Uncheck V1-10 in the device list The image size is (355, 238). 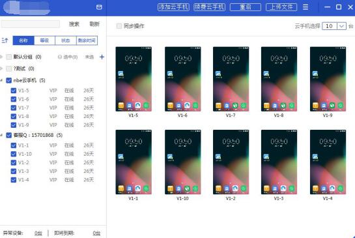point(14,154)
